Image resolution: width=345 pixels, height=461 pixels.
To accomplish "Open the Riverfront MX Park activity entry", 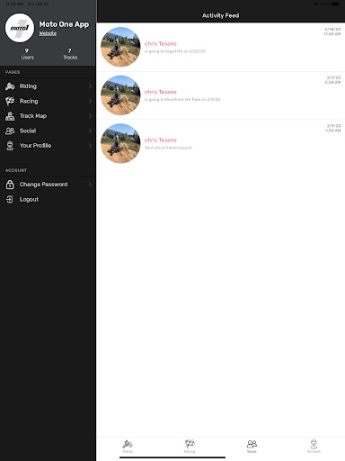I will click(221, 95).
